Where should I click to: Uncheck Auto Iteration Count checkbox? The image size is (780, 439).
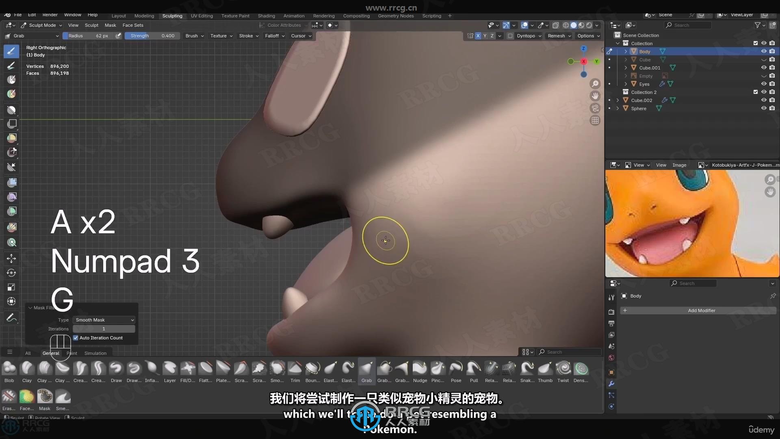coord(76,338)
